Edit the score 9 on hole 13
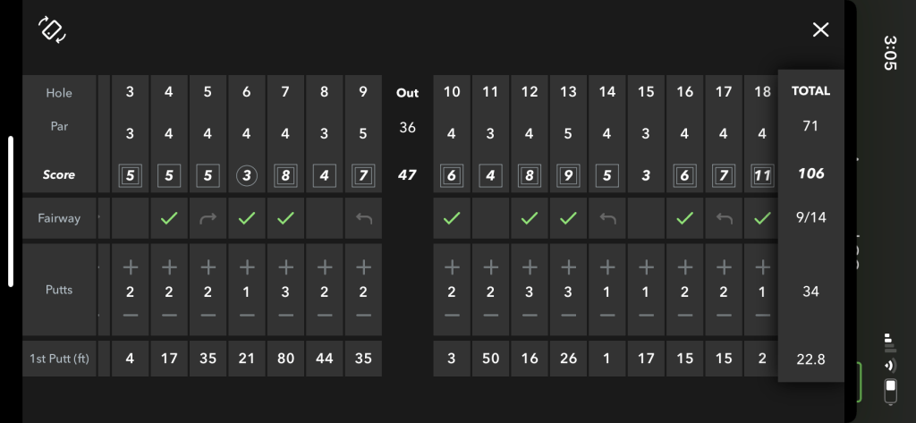 [x=568, y=175]
